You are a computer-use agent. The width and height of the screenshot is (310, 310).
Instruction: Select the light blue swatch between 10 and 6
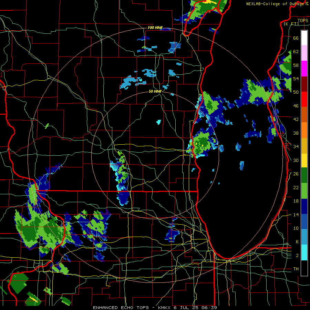[304, 237]
